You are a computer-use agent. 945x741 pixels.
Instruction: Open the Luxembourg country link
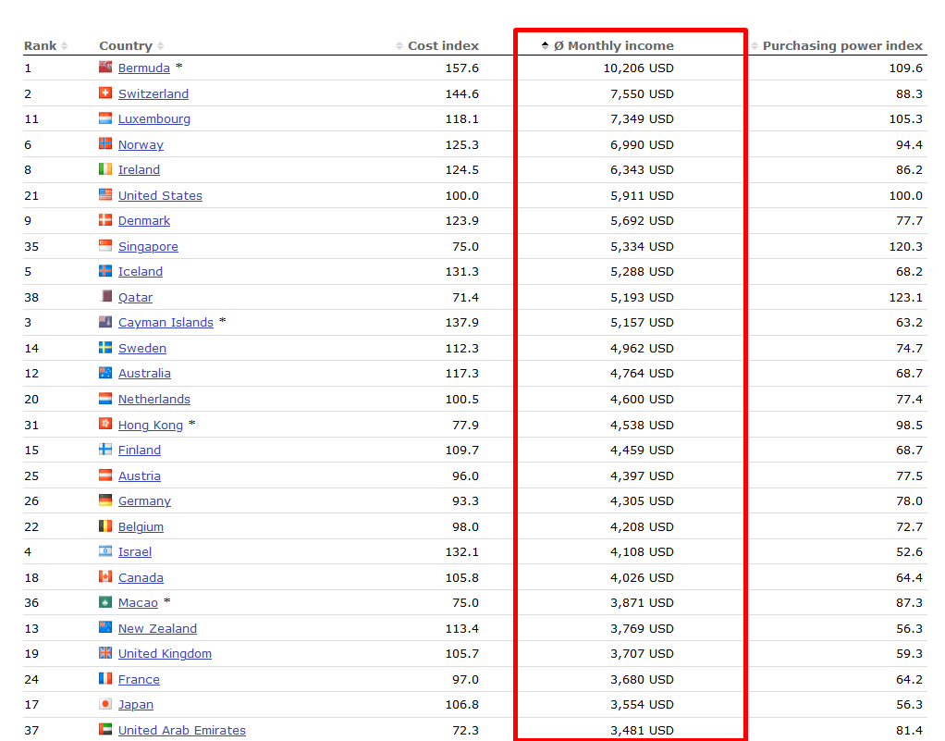(154, 118)
